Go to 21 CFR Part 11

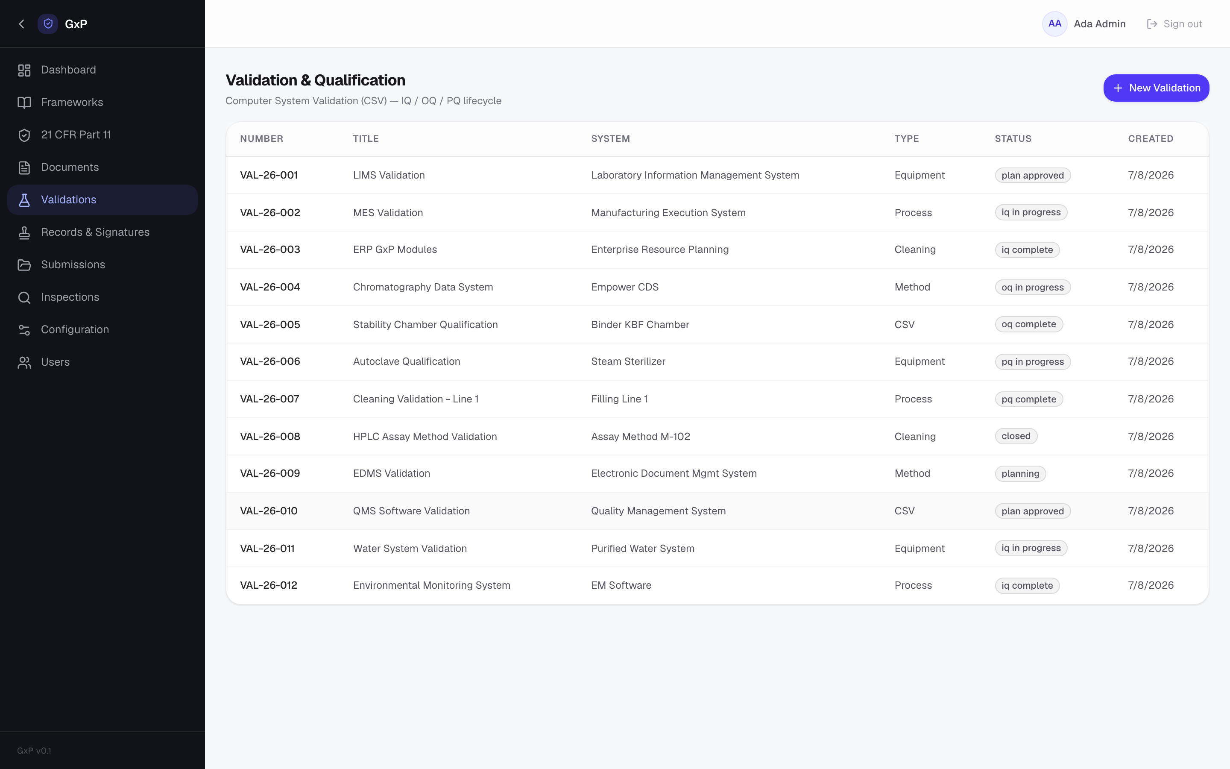(102, 135)
